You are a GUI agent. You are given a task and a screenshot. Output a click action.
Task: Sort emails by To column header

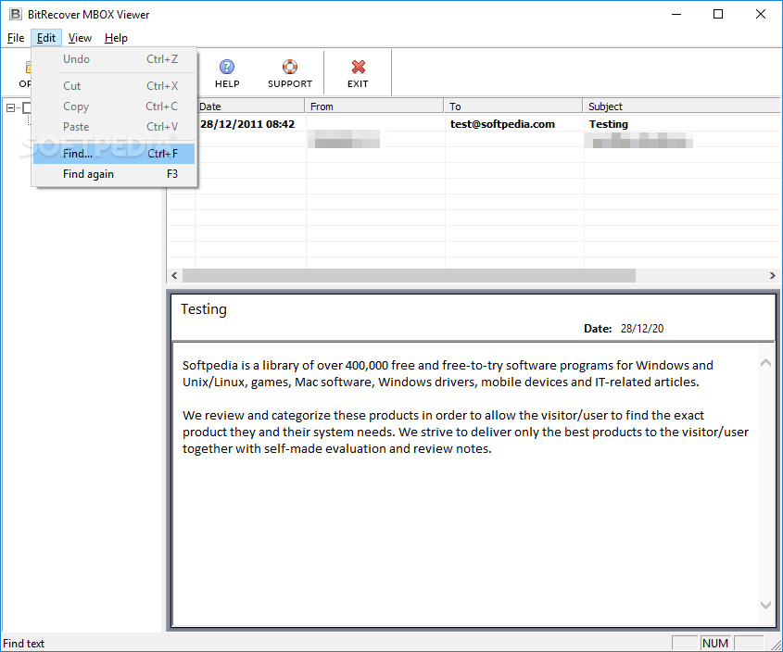pyautogui.click(x=513, y=107)
